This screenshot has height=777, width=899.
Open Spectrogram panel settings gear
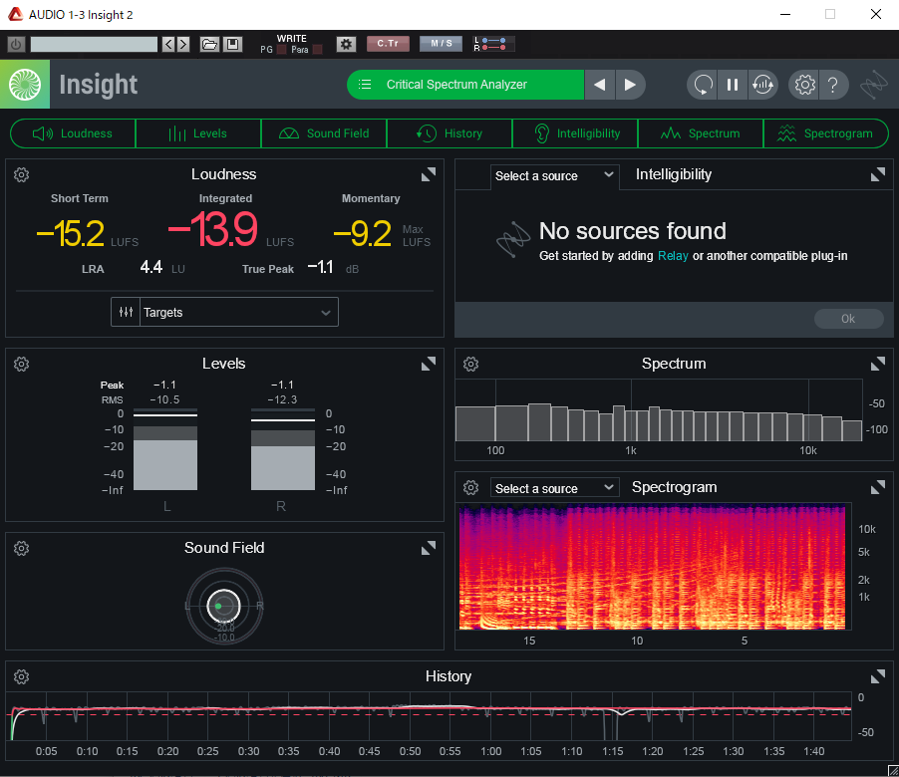pyautogui.click(x=470, y=488)
